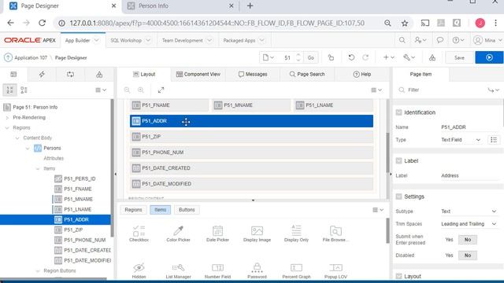Open the Rendering tree tab icon
The height and width of the screenshot is (283, 504).
click(13, 75)
